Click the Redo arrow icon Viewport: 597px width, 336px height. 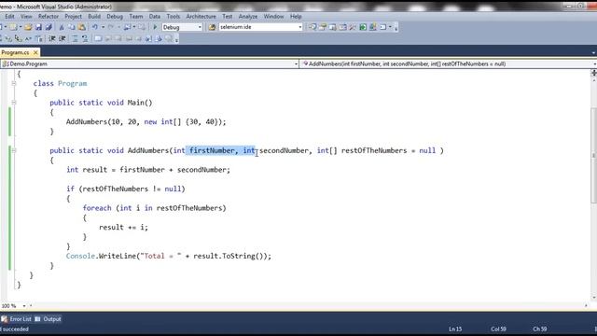(111, 27)
